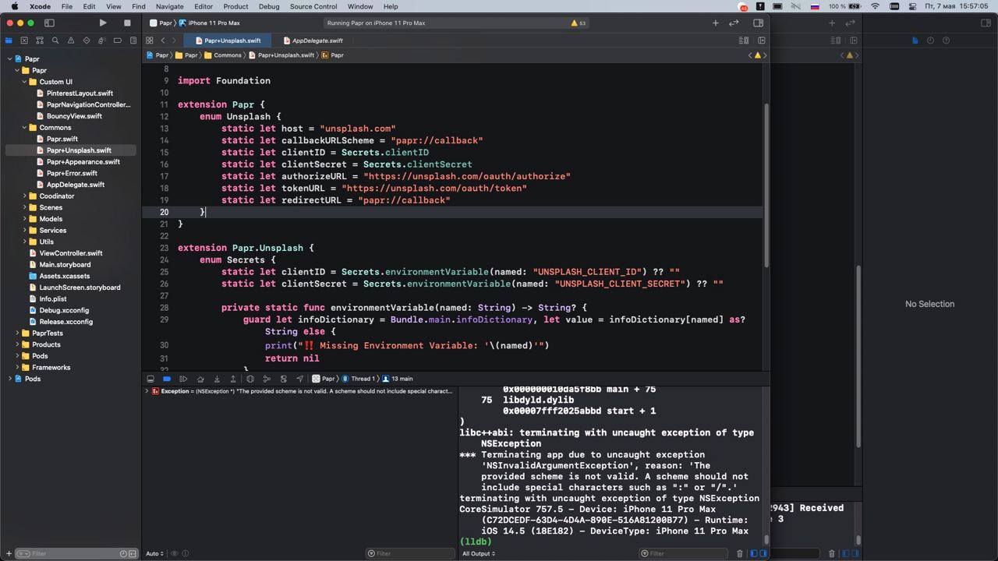The height and width of the screenshot is (561, 998).
Task: Open the Auto variables scope dropdown
Action: tap(154, 554)
